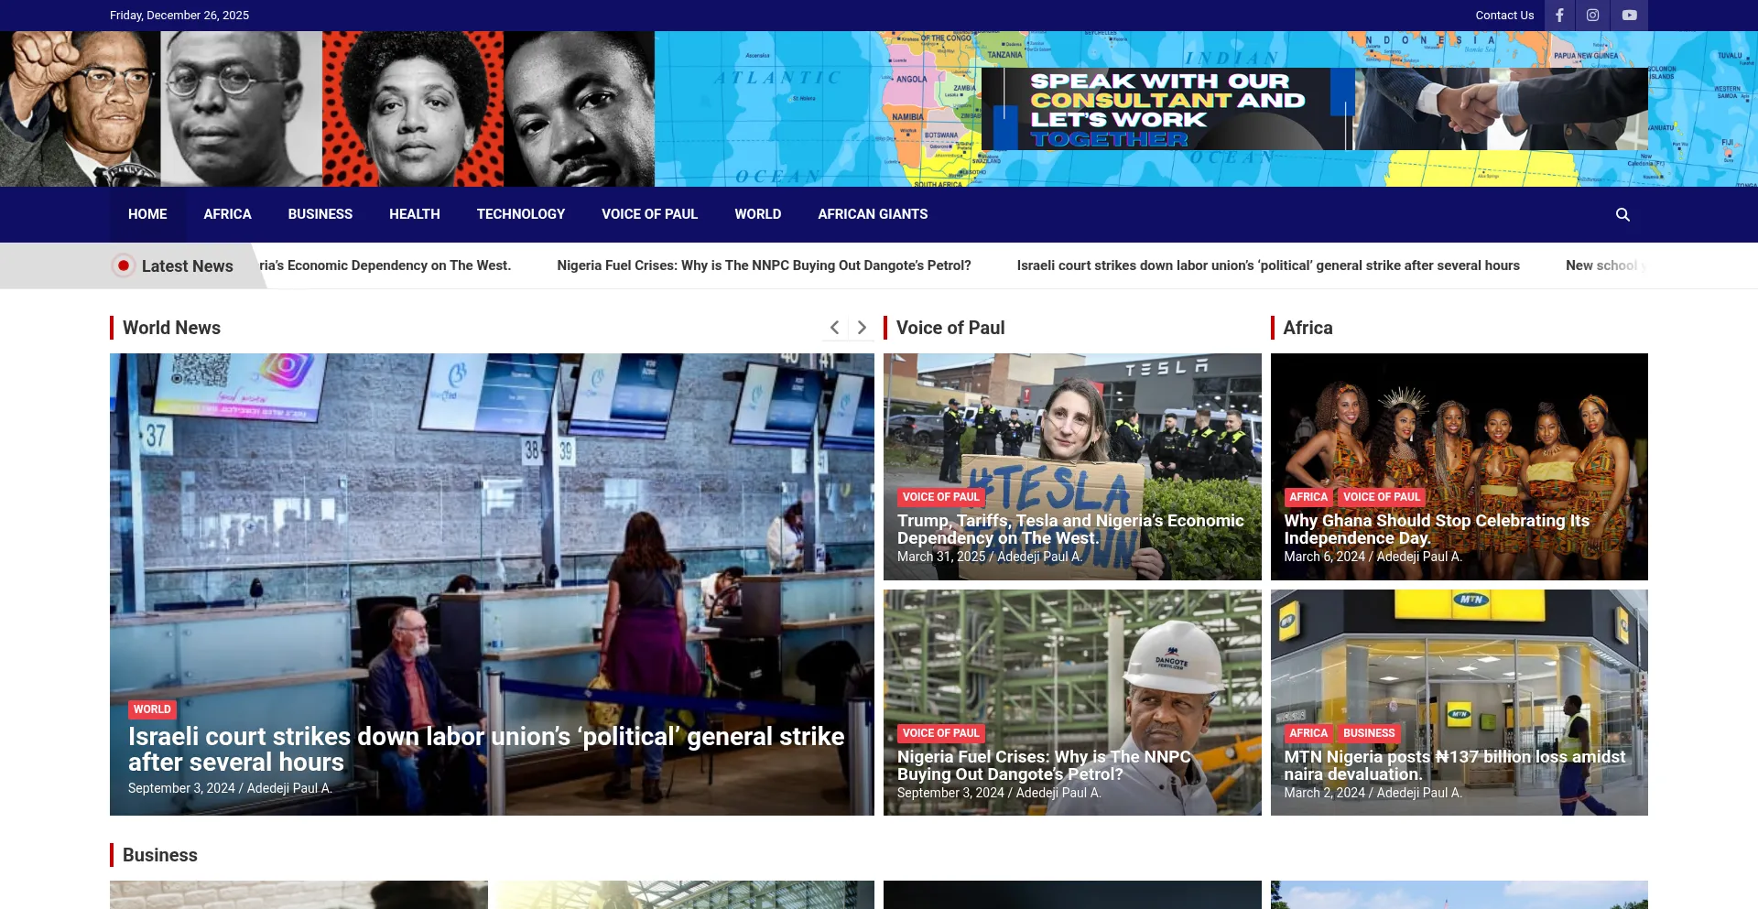The image size is (1758, 909).
Task: Click the Business tag on MTN story
Action: coord(1369,733)
